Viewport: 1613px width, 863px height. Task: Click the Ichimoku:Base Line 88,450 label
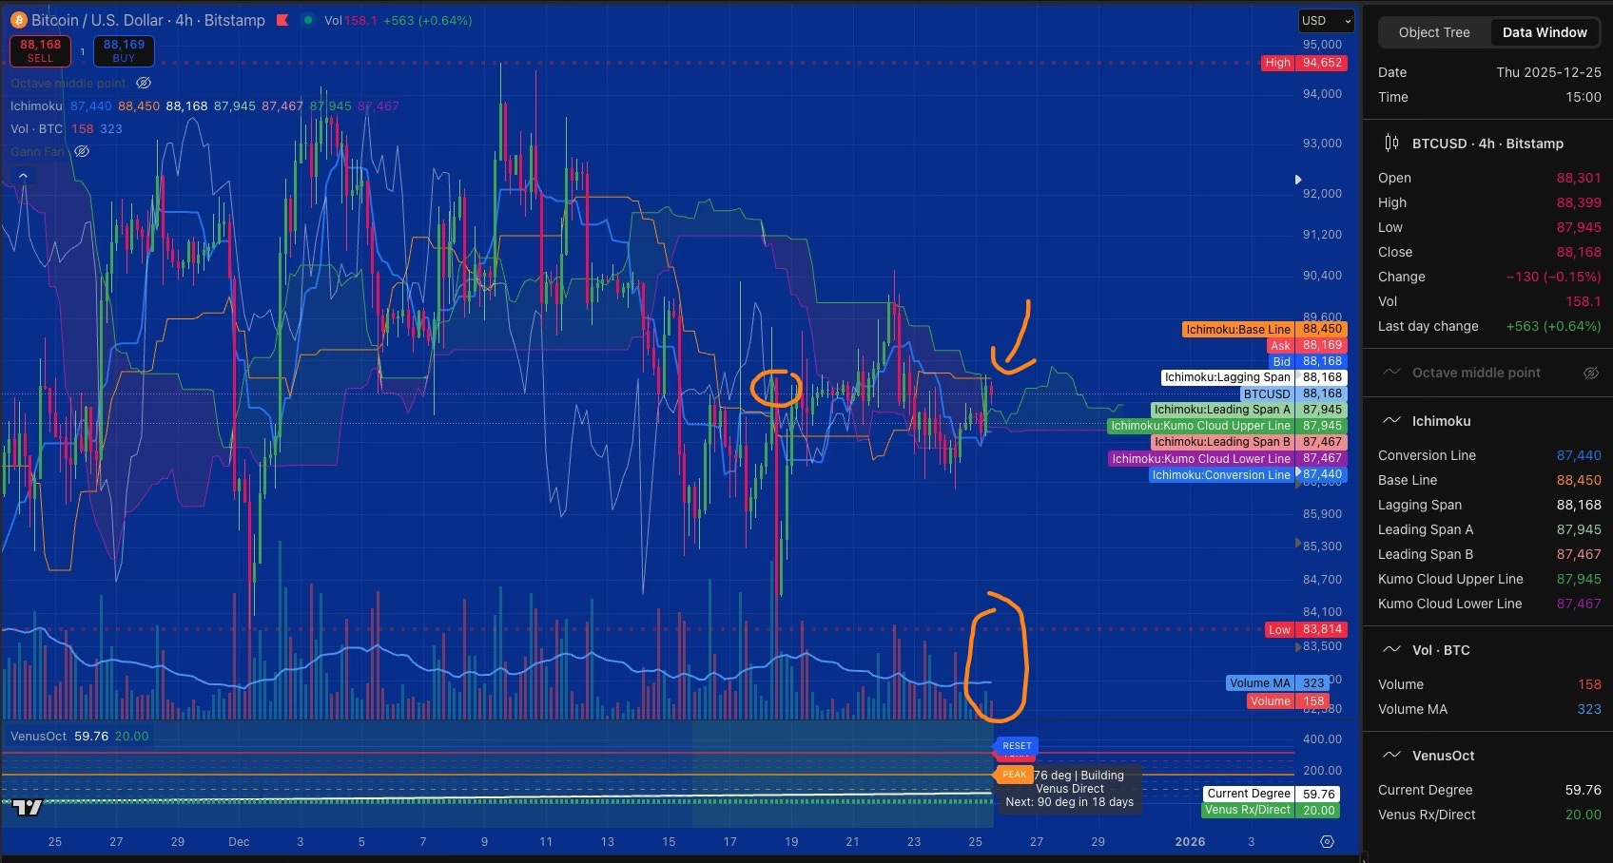pos(1265,330)
